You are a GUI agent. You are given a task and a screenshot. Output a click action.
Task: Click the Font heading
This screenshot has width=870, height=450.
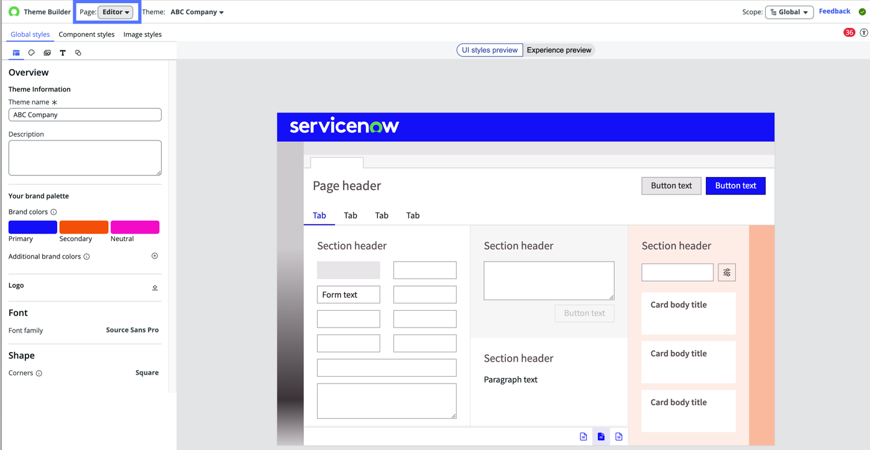point(18,313)
